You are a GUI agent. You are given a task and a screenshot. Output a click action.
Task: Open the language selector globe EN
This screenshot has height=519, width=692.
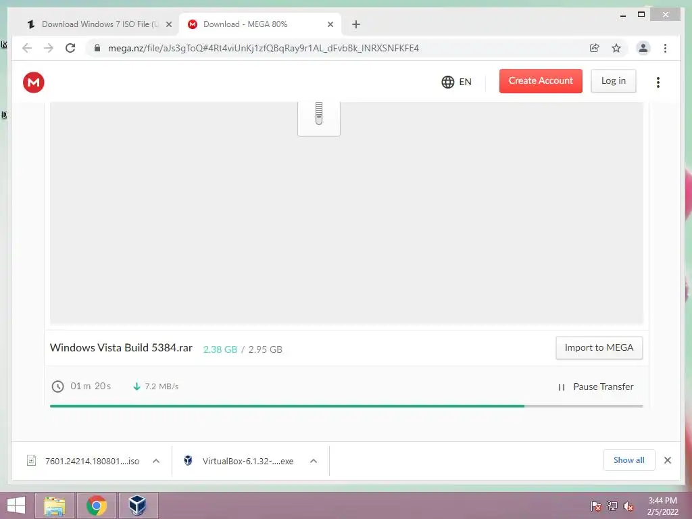coord(456,82)
